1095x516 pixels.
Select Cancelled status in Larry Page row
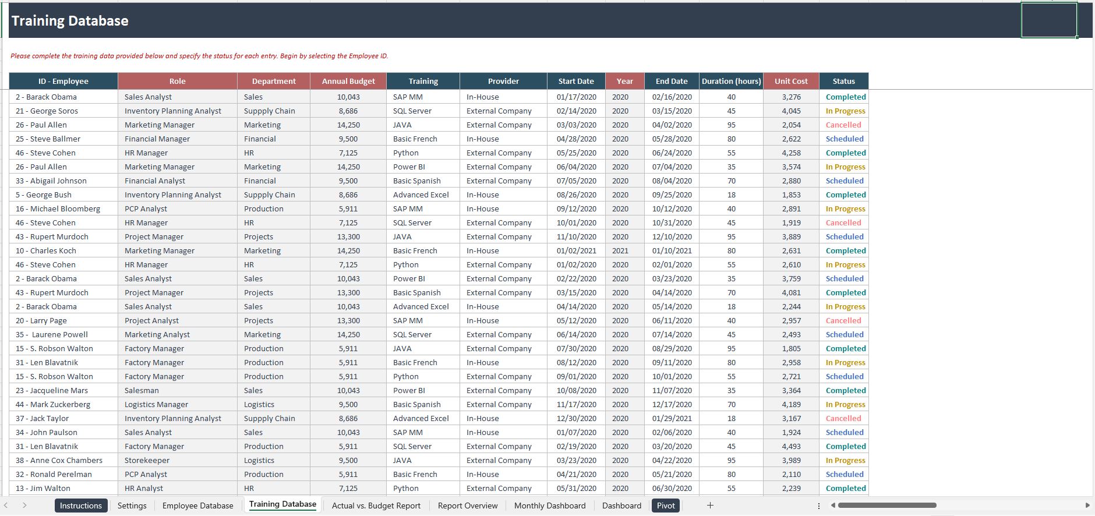[844, 320]
